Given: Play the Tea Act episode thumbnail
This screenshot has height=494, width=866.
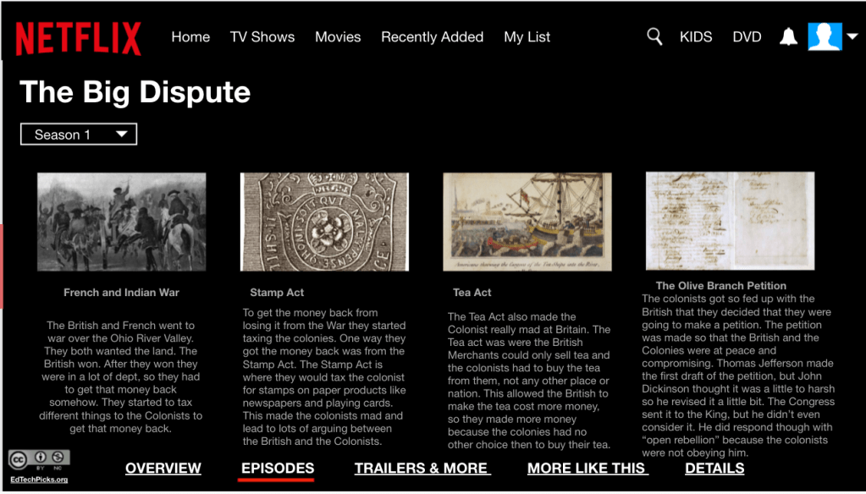Looking at the screenshot, I should 527,222.
